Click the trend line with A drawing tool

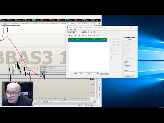pos(100,80)
